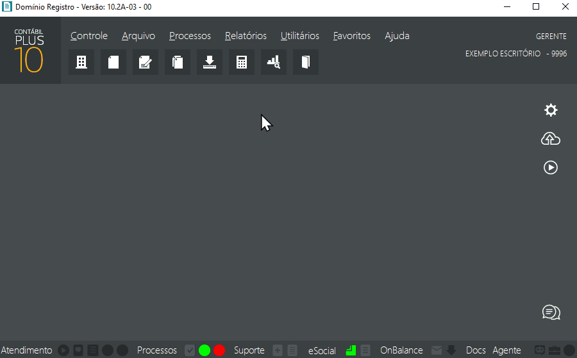The width and height of the screenshot is (577, 358).
Task: Click the green circle Processos indicator
Action: 205,350
